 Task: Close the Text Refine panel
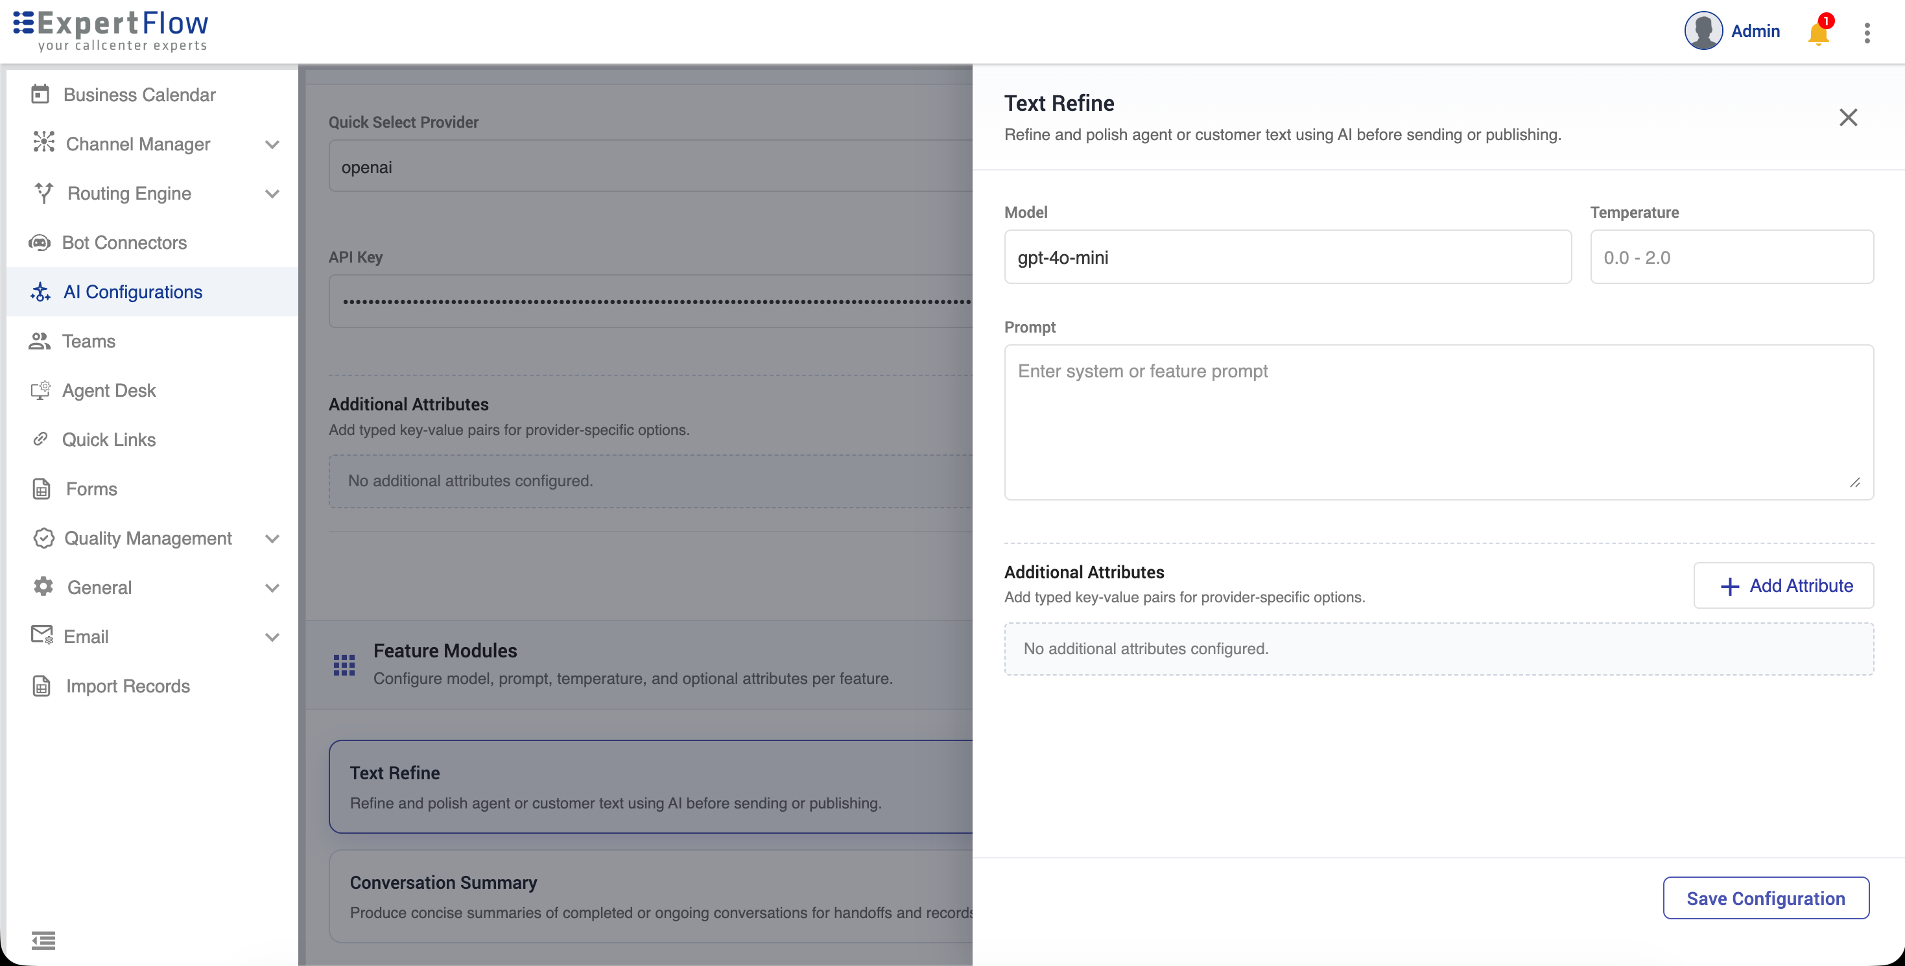[x=1848, y=117]
